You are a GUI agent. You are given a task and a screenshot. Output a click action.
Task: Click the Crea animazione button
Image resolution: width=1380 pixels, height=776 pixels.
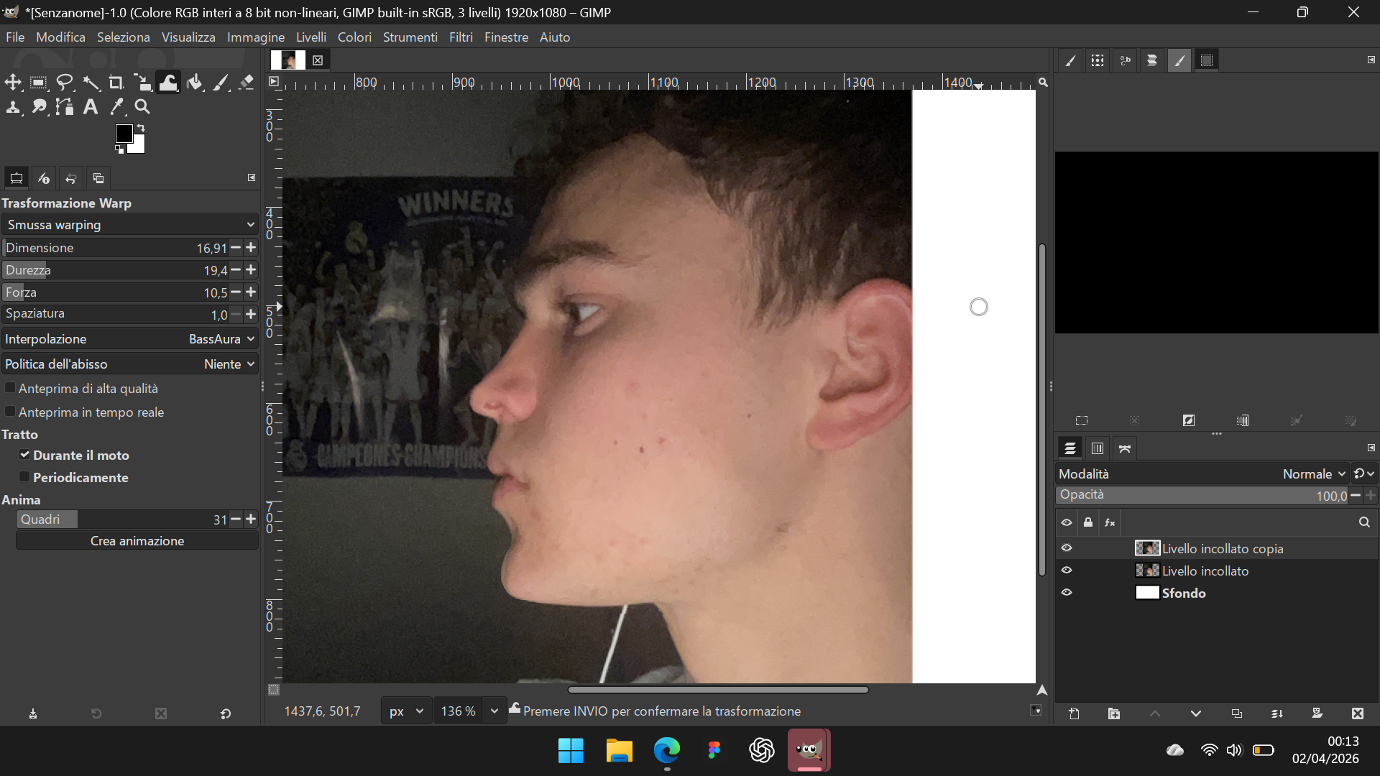pos(137,541)
